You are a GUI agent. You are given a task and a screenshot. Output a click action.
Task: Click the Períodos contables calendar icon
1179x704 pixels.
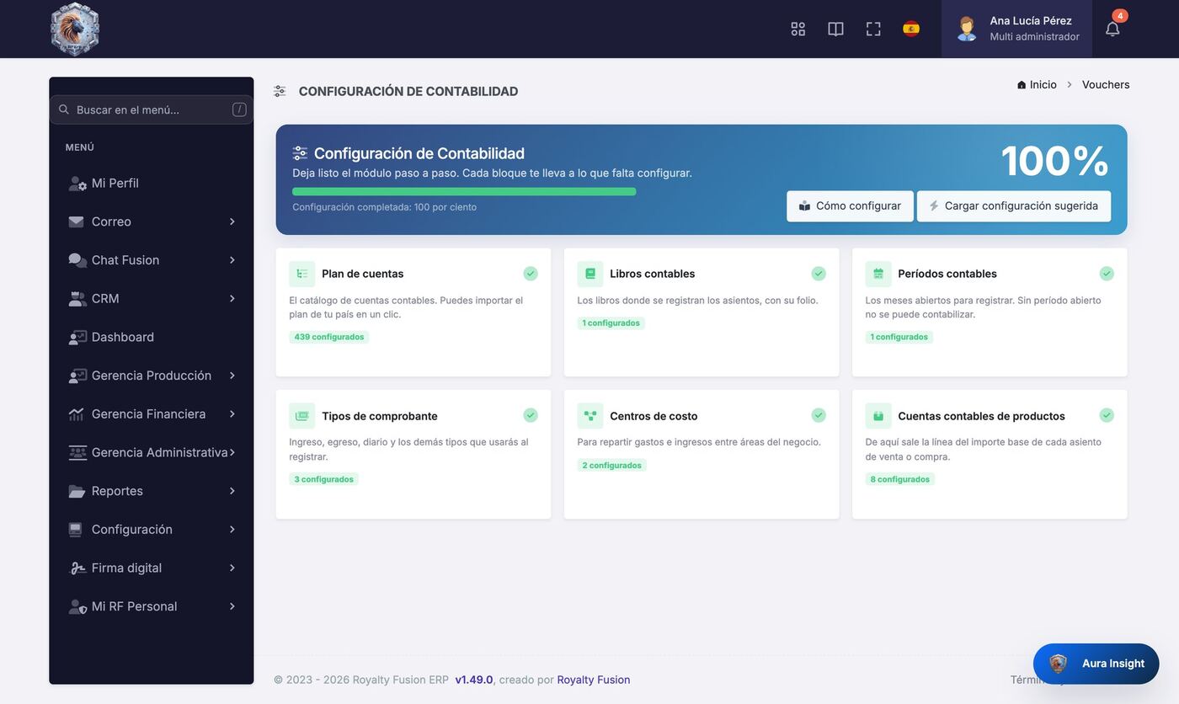pos(878,274)
